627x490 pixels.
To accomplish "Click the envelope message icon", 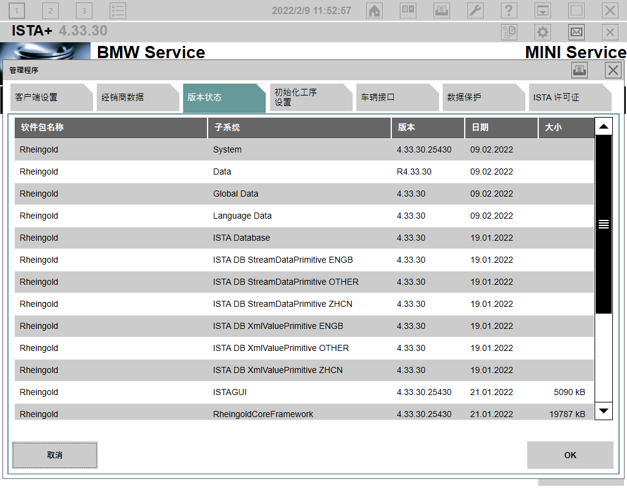I will point(576,32).
